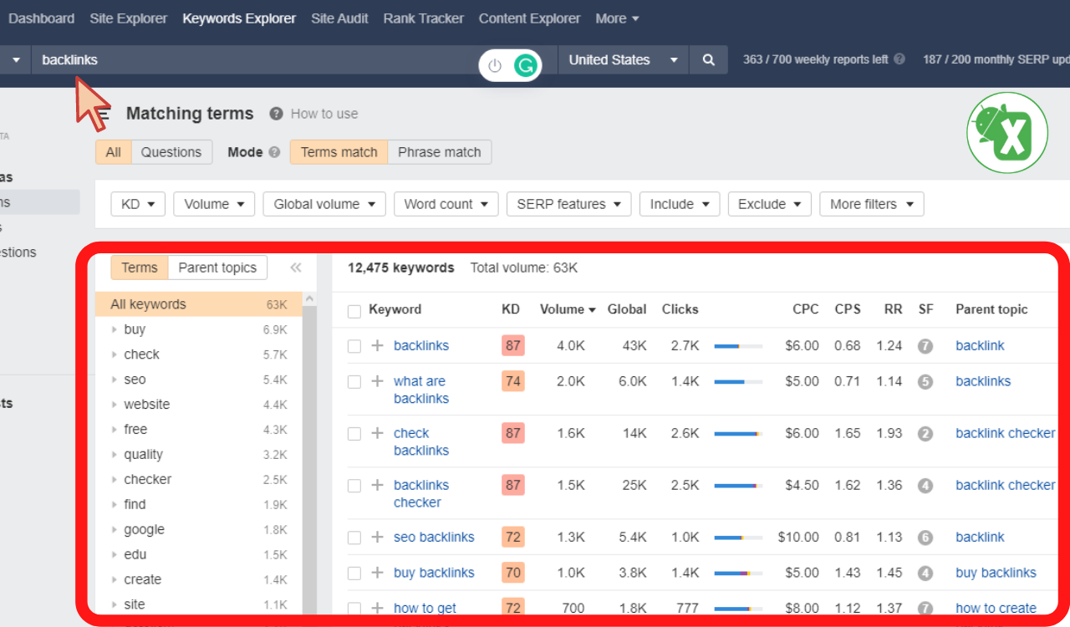
Task: Click weekly reports left help icon
Action: click(899, 59)
